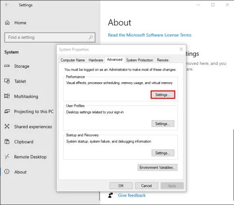
Task: Open Storage via its drive icon
Action: (7, 66)
